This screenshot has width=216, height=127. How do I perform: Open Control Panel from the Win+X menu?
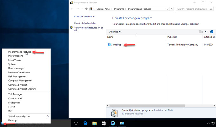[x=15, y=98]
